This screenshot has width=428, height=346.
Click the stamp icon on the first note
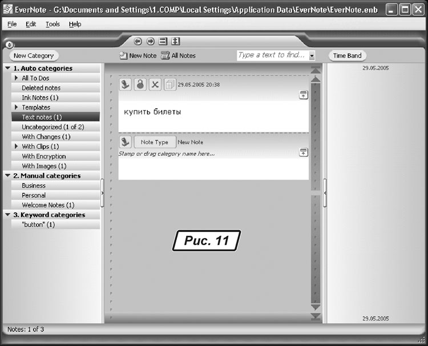(x=126, y=84)
